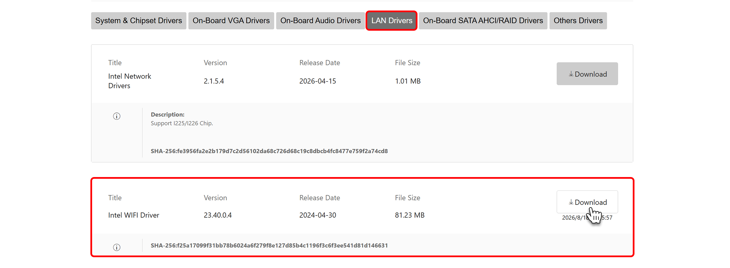Switch to the Others Drivers tab
Screen dimensions: 730x268
click(x=578, y=21)
